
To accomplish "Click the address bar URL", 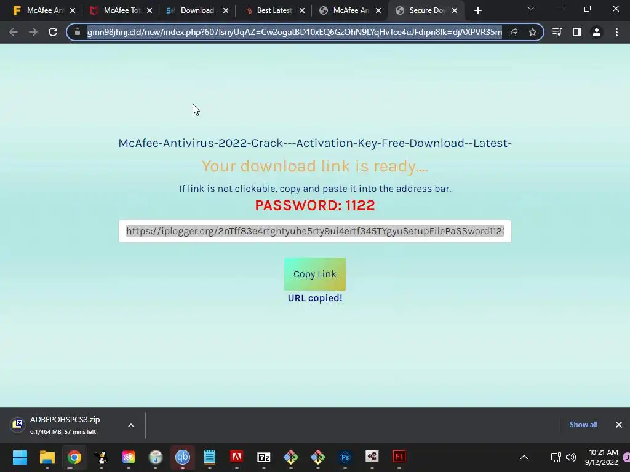I will click(x=294, y=32).
